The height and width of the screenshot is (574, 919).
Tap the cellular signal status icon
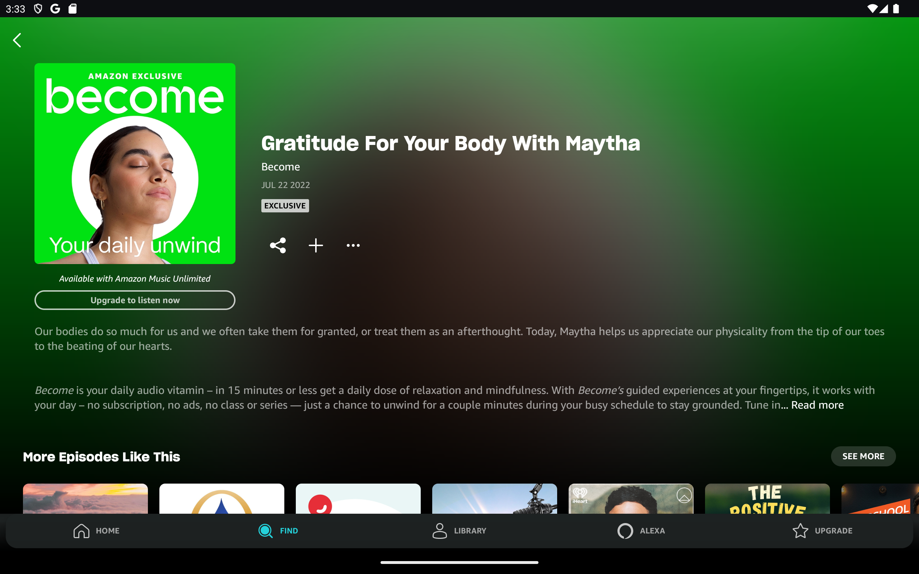click(x=884, y=9)
